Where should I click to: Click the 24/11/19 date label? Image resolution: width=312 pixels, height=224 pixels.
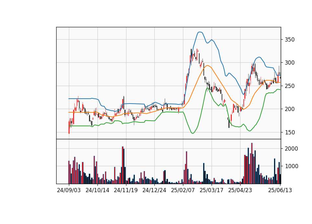[126, 191]
